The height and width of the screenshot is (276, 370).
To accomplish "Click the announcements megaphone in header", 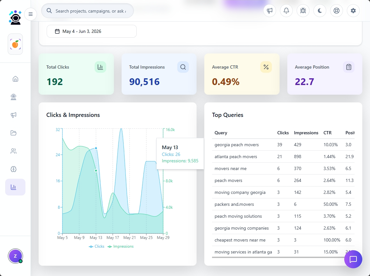I will click(270, 11).
